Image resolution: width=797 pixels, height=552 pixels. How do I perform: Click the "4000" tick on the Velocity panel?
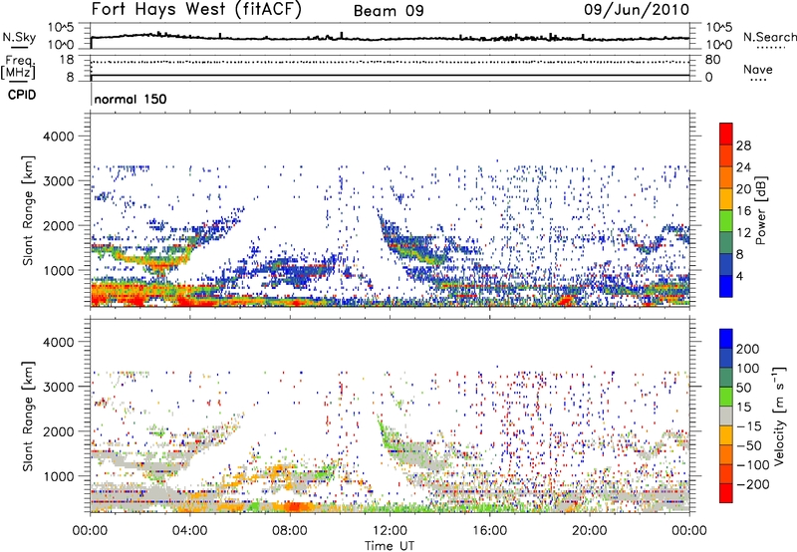(59, 342)
